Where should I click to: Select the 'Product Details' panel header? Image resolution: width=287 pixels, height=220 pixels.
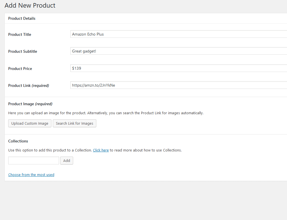[x=22, y=18]
